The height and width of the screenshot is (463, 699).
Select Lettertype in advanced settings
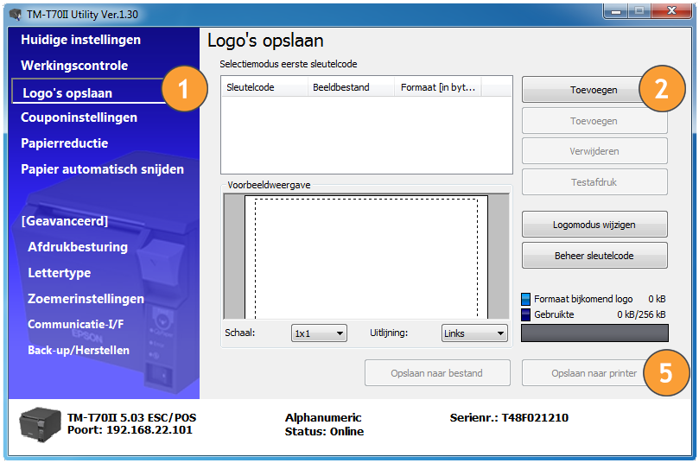[60, 273]
